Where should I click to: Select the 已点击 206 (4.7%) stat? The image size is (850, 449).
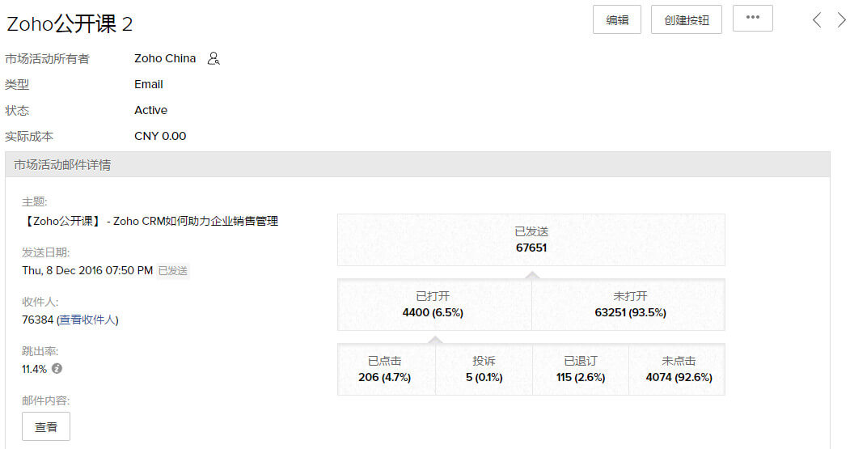[x=386, y=369]
